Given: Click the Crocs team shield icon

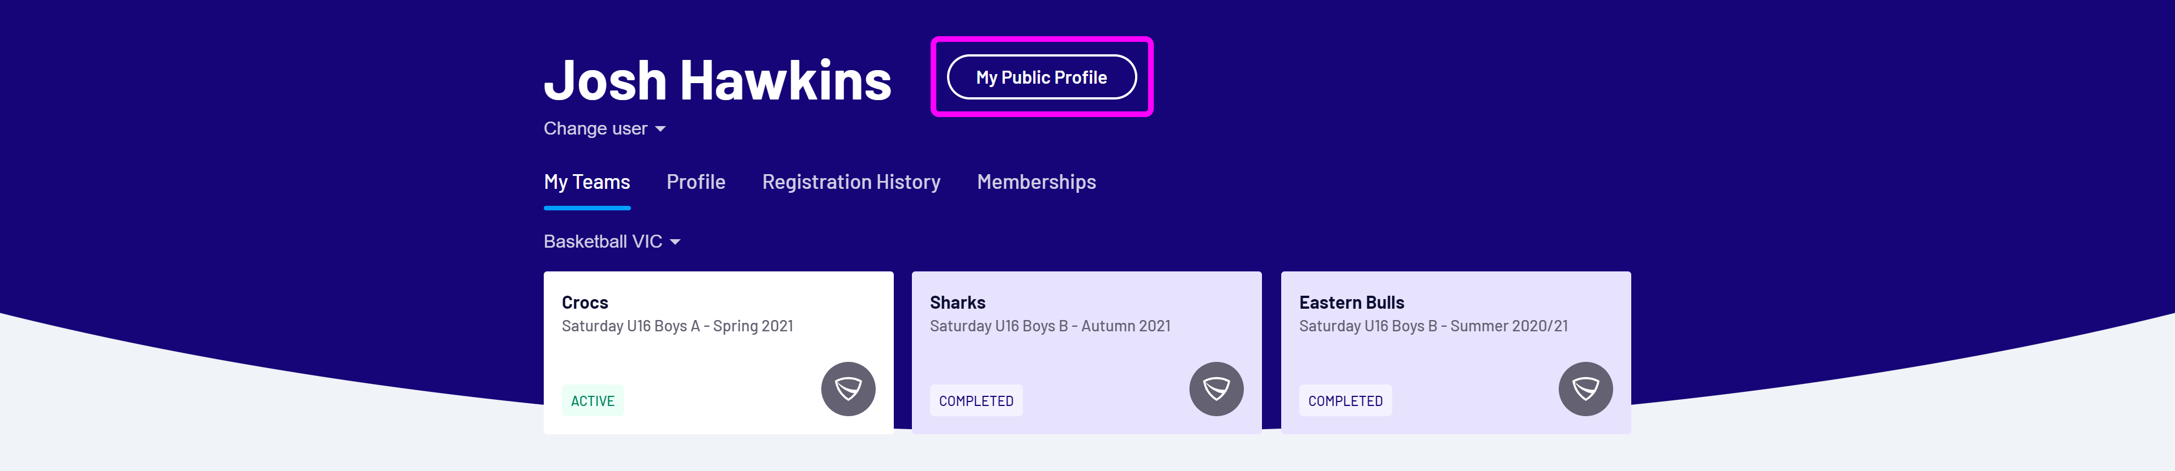Looking at the screenshot, I should point(848,389).
